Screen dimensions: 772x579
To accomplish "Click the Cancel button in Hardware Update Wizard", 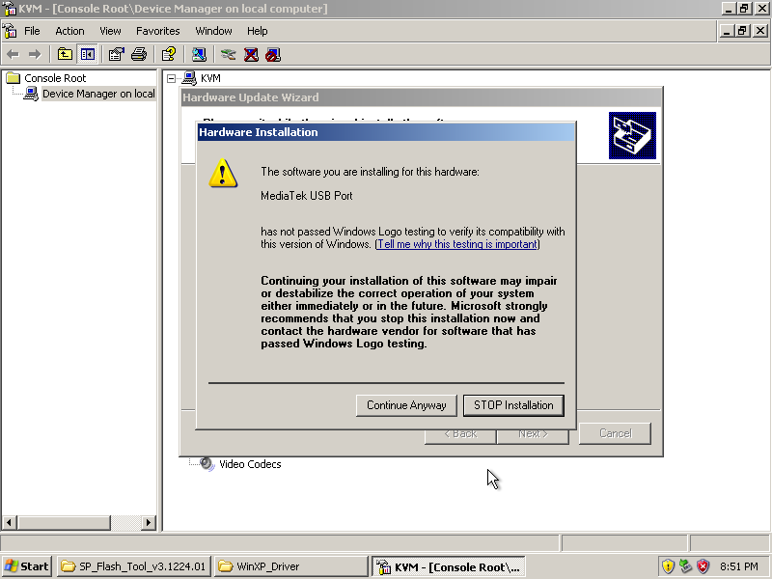I will (615, 433).
